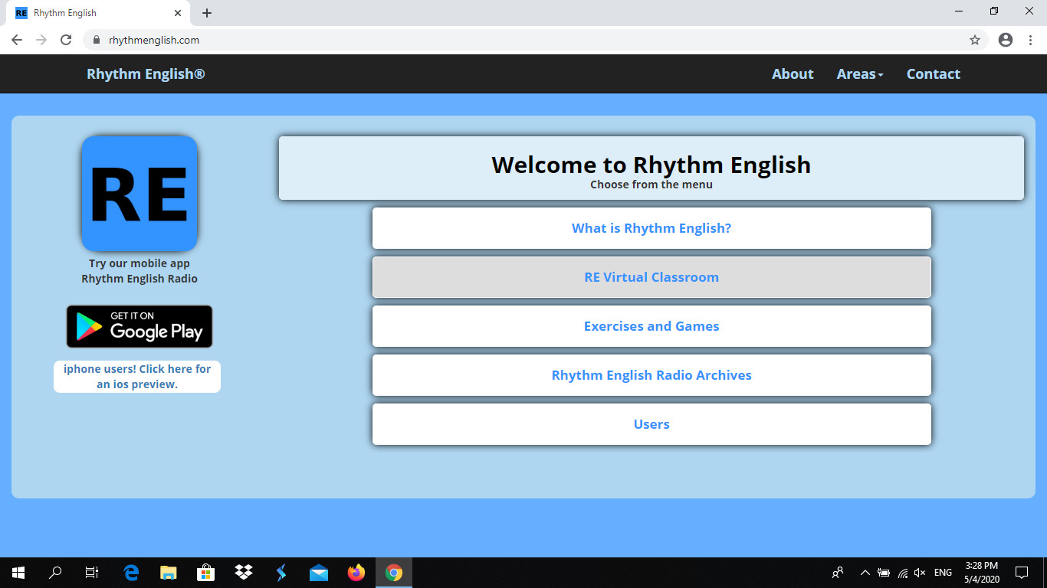1047x588 pixels.
Task: Open the Mail app in taskbar
Action: [x=319, y=572]
